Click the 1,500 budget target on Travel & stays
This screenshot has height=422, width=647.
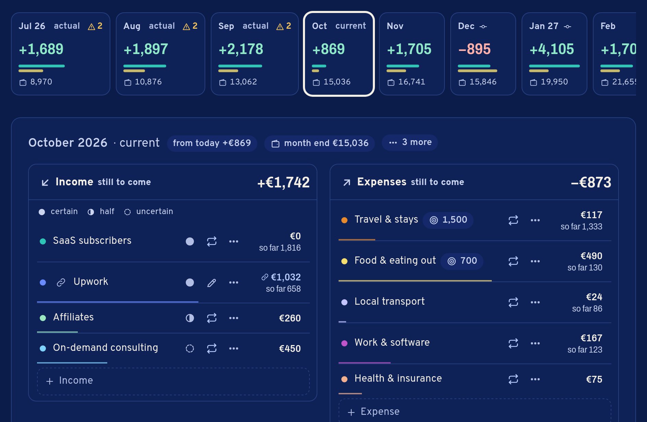coord(448,220)
